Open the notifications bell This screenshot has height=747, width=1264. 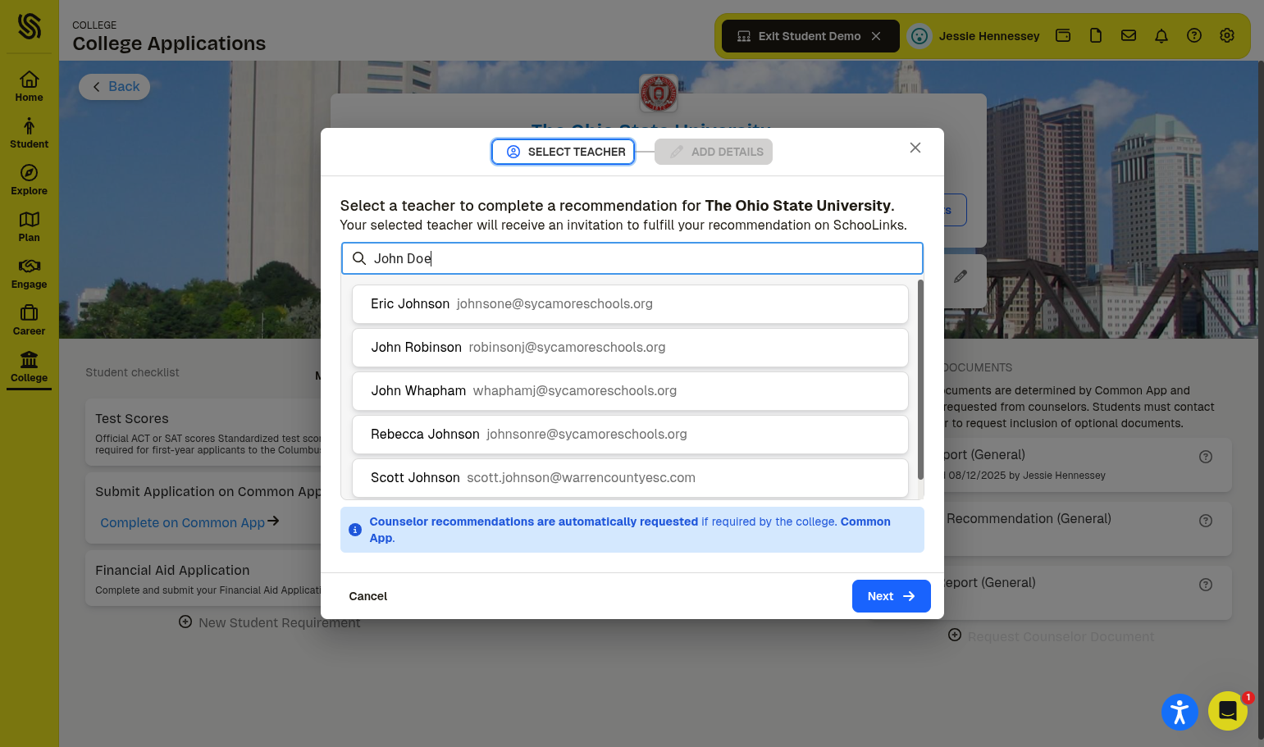pos(1161,35)
